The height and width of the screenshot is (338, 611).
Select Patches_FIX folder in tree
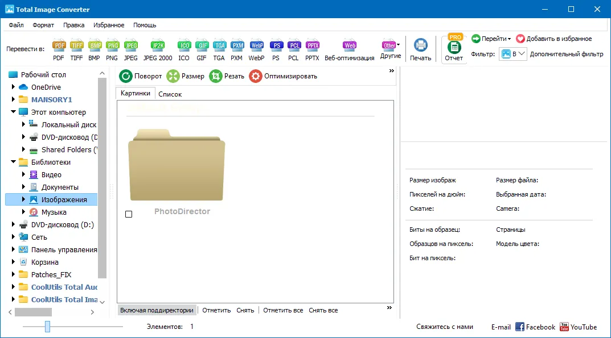click(x=51, y=274)
